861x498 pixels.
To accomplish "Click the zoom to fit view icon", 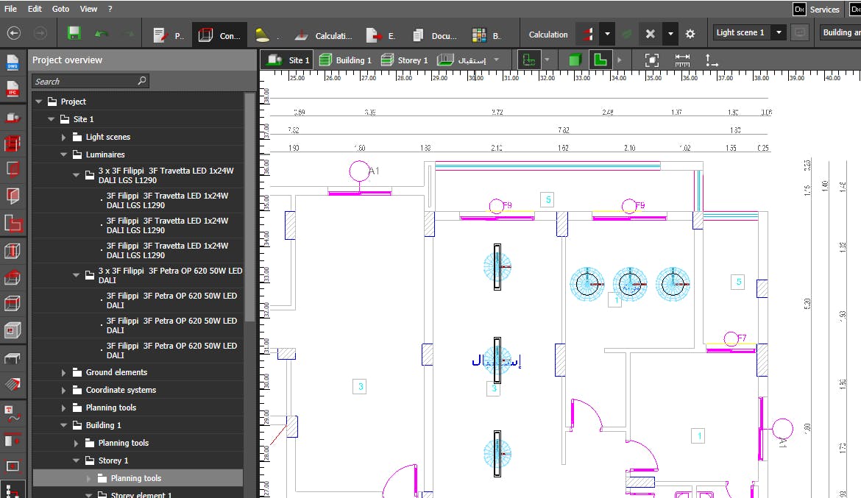I will (651, 60).
